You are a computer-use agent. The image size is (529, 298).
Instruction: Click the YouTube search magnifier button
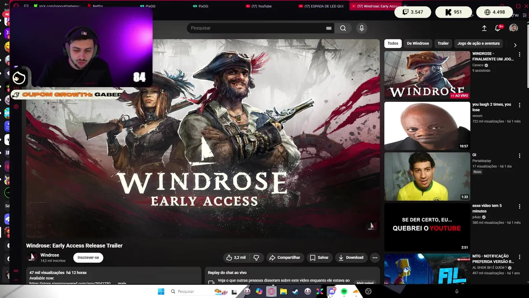(343, 28)
